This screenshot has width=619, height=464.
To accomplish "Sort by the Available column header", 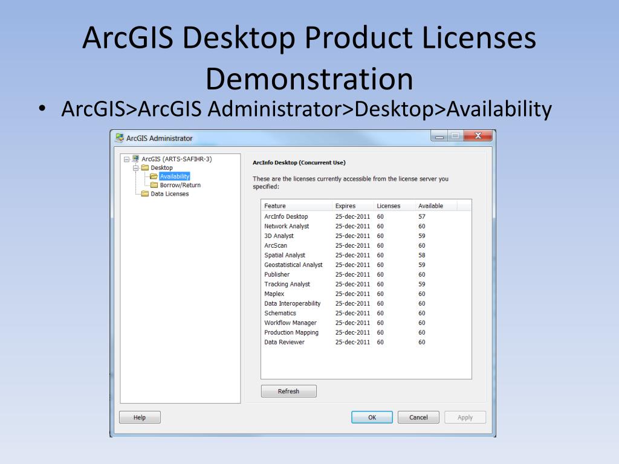I will click(x=436, y=205).
